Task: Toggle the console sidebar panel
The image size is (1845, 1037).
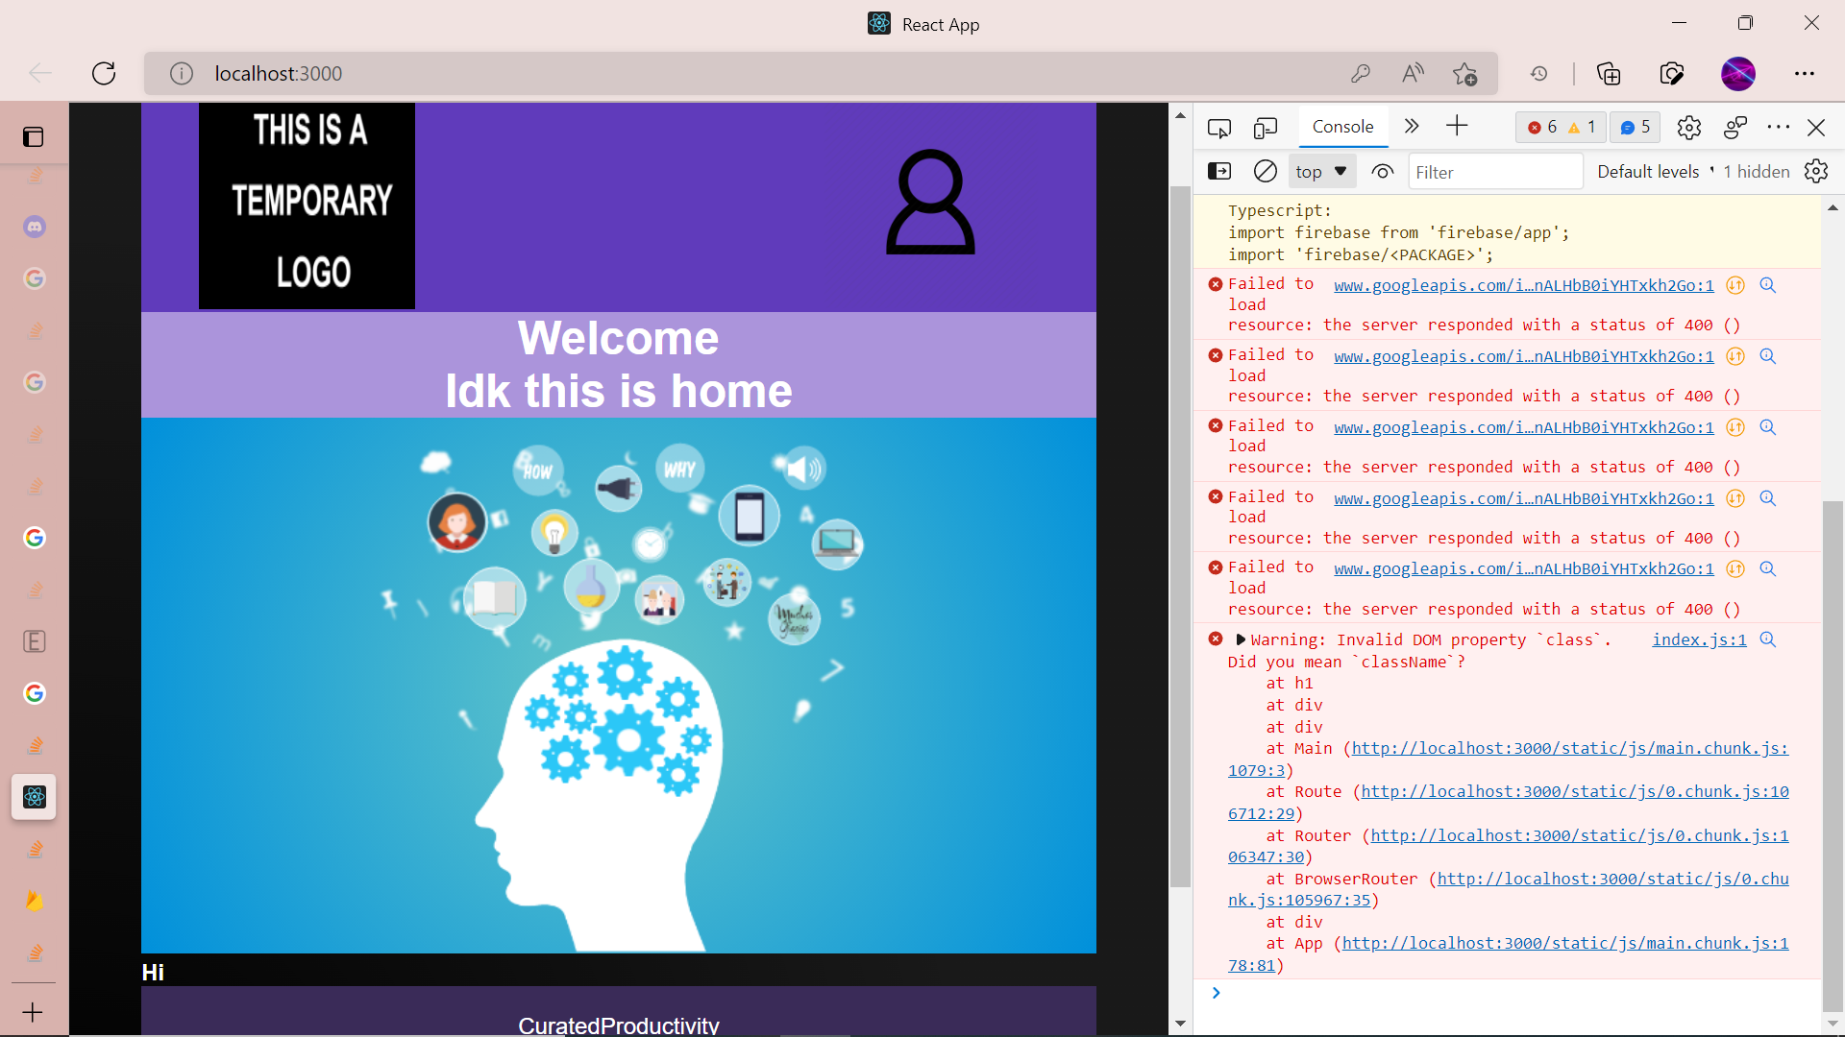Action: [x=1219, y=171]
